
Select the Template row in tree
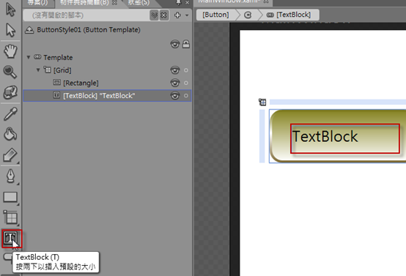click(x=108, y=57)
